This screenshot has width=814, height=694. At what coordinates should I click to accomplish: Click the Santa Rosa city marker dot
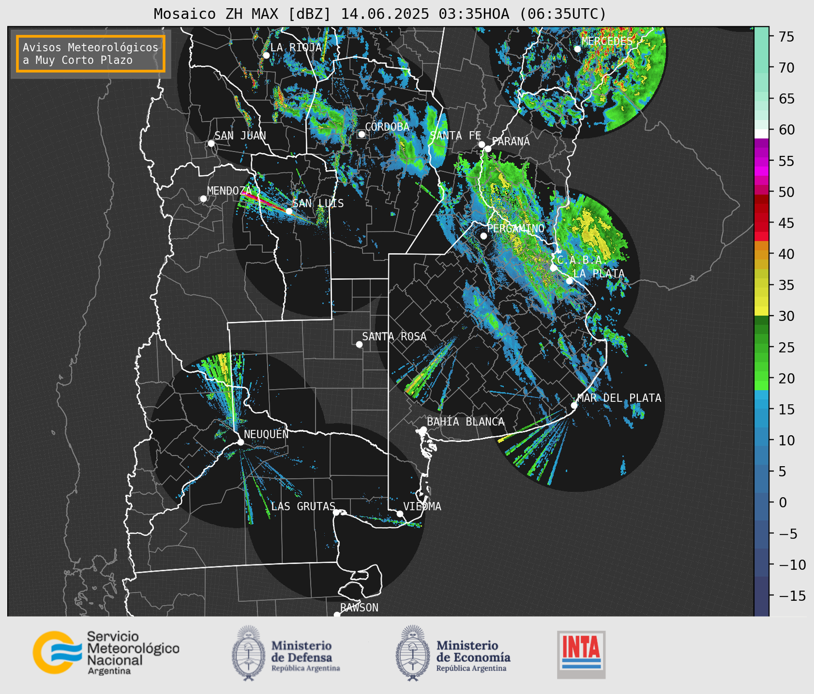(x=359, y=344)
